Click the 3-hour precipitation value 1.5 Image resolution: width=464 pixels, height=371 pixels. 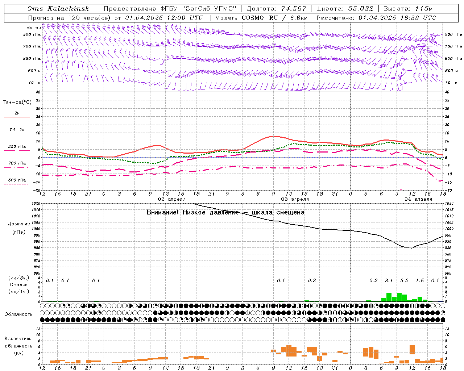pos(420,281)
